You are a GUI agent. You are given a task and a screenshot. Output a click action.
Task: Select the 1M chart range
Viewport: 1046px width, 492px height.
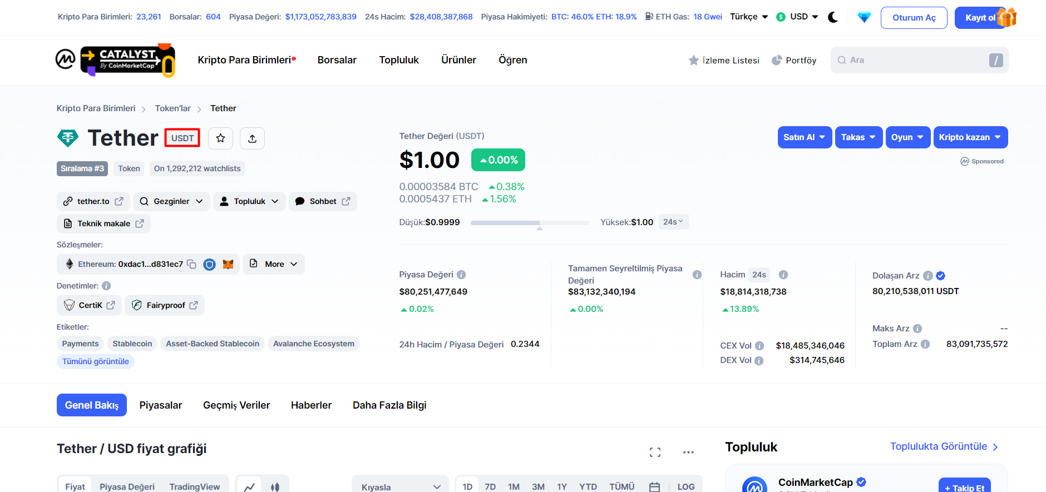514,487
